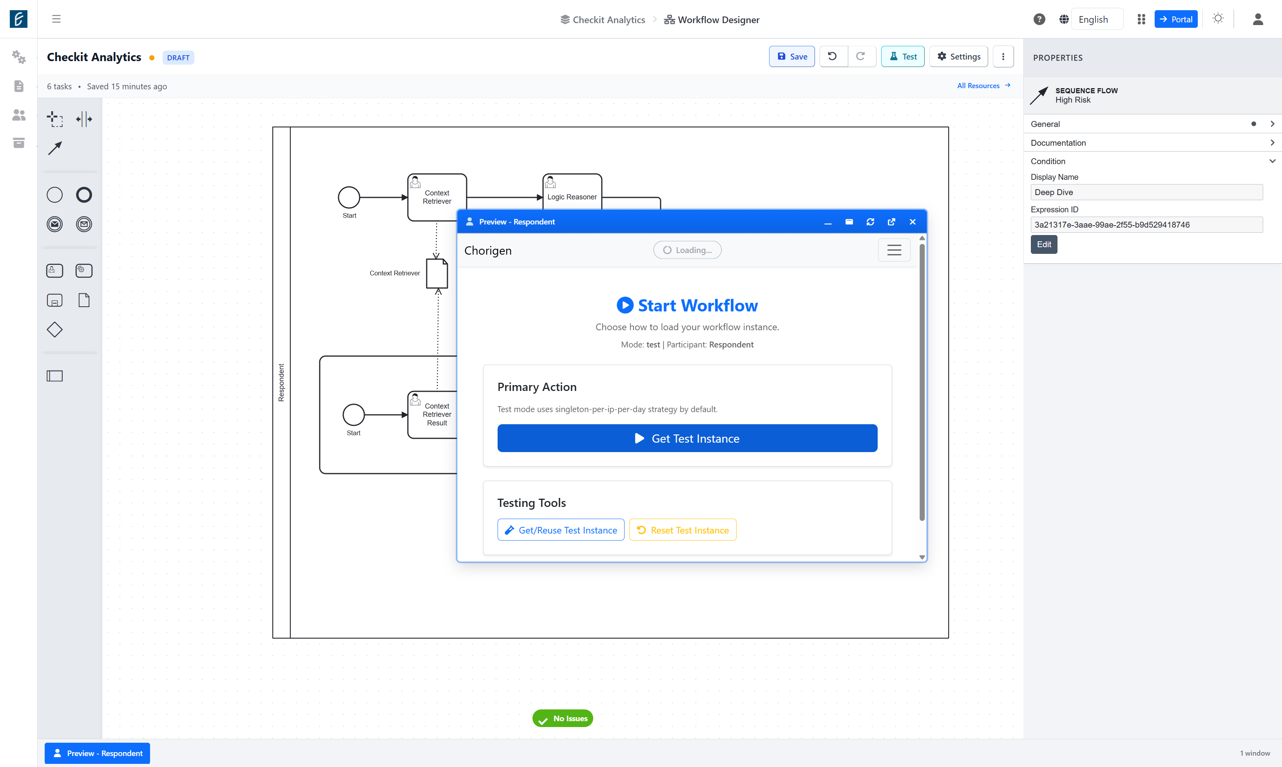This screenshot has width=1282, height=767.
Task: Open preview in a new window
Action: [x=892, y=222]
